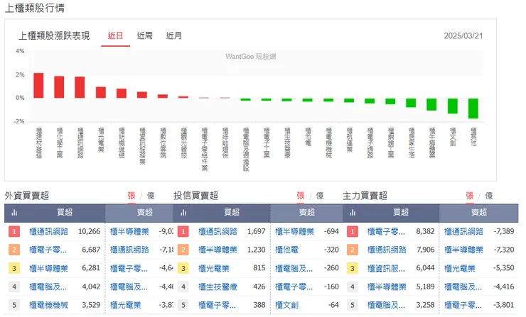Click the value 1,697 in 投信 table
The height and width of the screenshot is (317, 526).
257,231
